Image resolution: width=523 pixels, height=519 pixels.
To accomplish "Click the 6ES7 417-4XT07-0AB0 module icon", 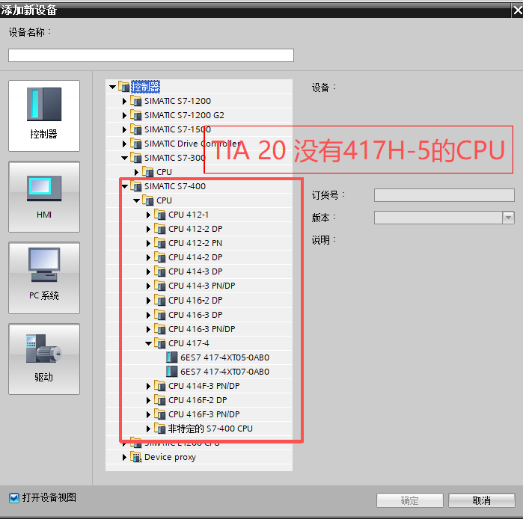I will point(172,372).
